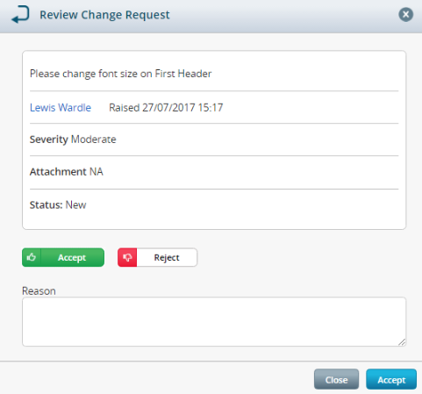This screenshot has width=422, height=394.
Task: Select the Reject toggle label
Action: coord(167,257)
